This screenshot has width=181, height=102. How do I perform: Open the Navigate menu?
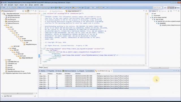tap(10, 5)
